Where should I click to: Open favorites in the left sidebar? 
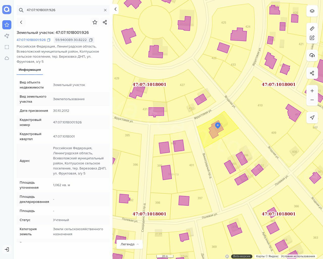pos(7,25)
